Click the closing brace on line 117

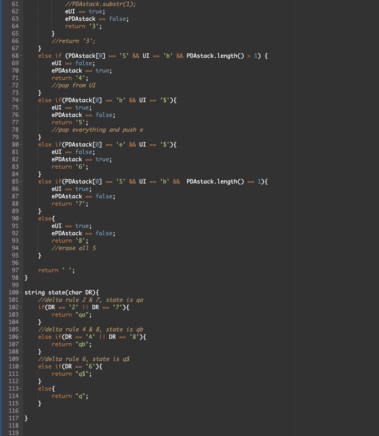[x=26, y=418]
